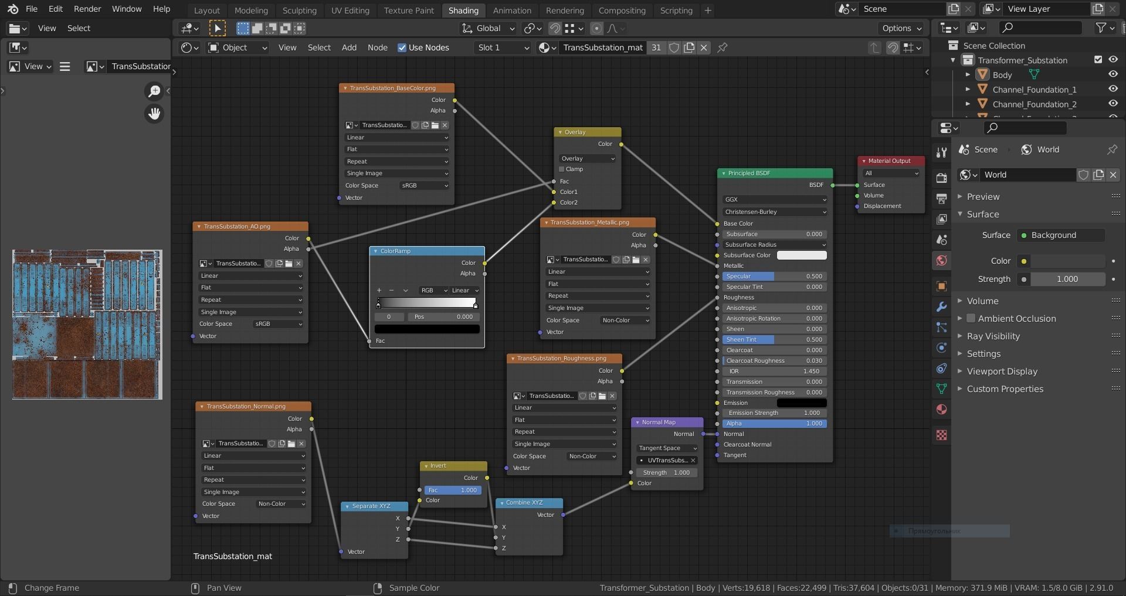Switch to the Texture Paint workspace tab
This screenshot has width=1126, height=596.
click(409, 10)
